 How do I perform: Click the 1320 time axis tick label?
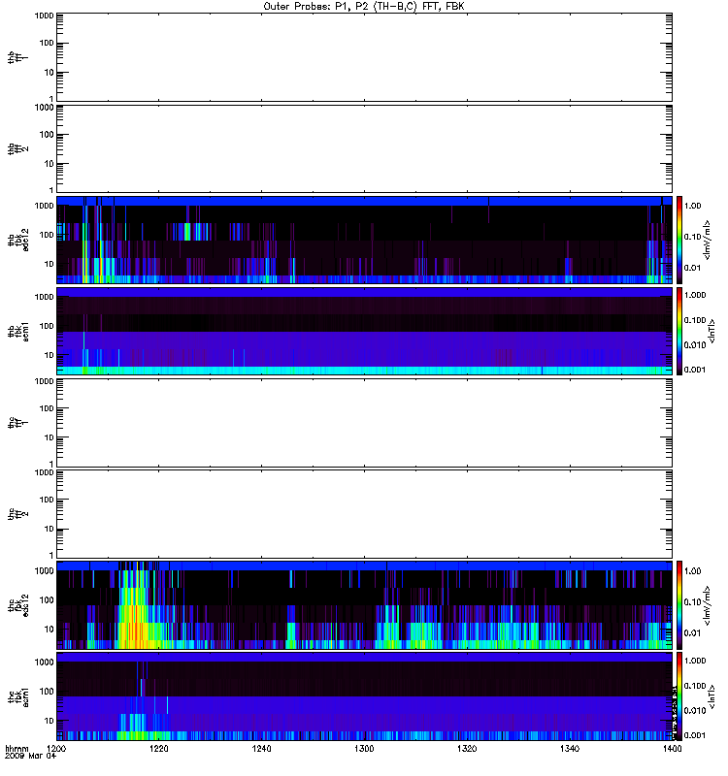click(x=467, y=748)
